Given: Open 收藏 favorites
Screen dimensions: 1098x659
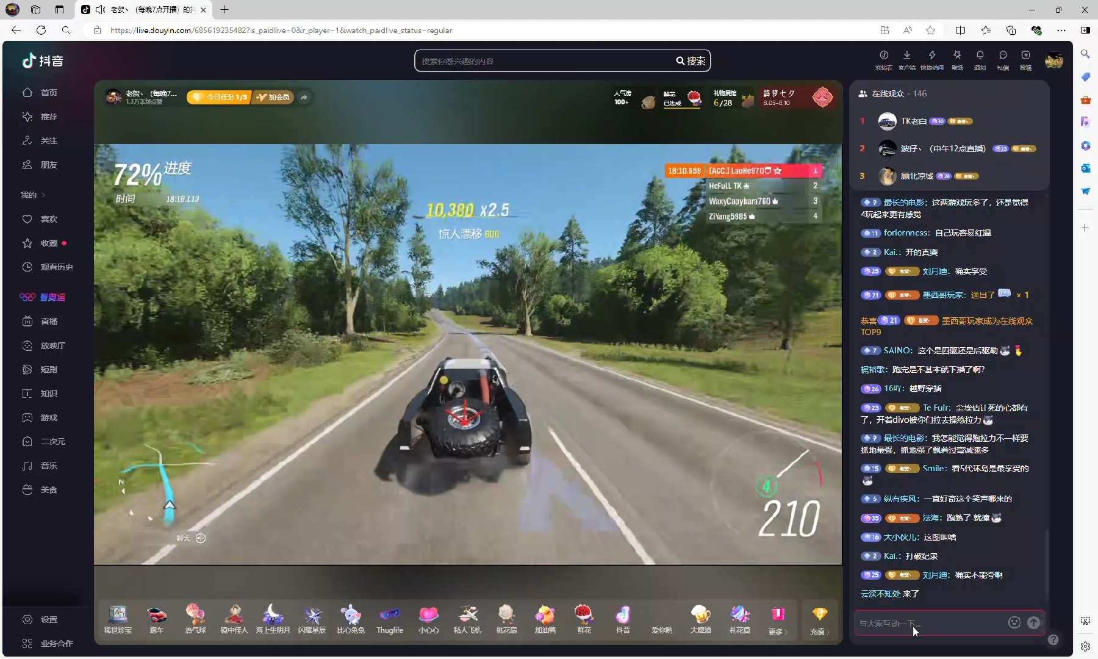Looking at the screenshot, I should click(x=40, y=243).
